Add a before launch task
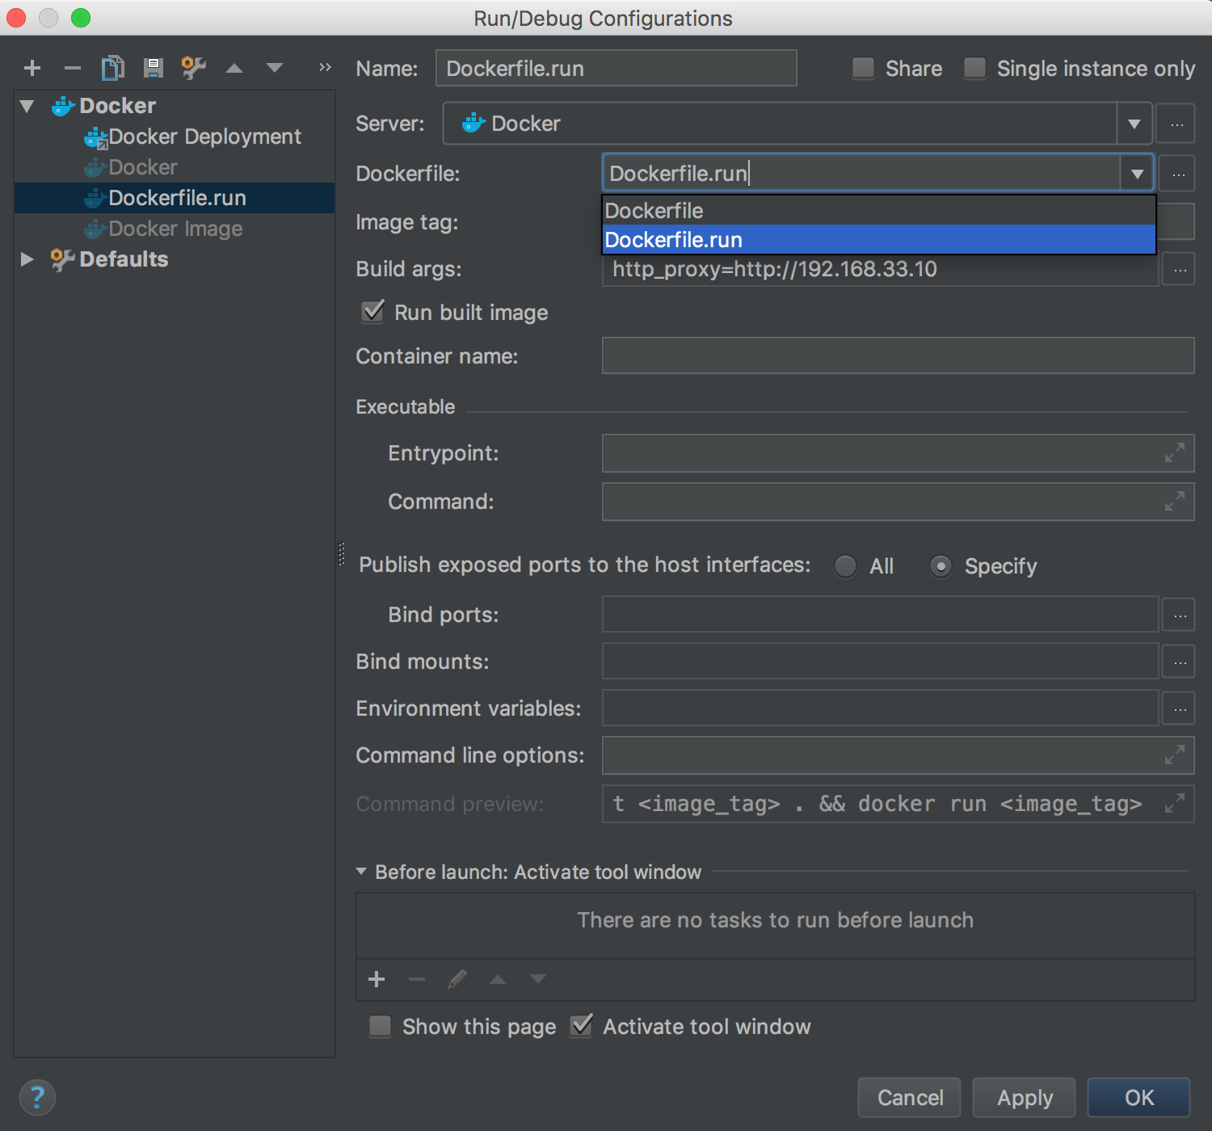The image size is (1212, 1131). pos(377,979)
